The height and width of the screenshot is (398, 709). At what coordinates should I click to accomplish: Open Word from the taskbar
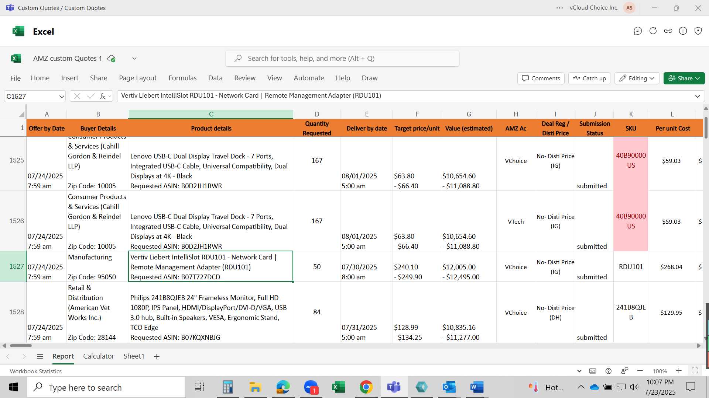tap(477, 387)
